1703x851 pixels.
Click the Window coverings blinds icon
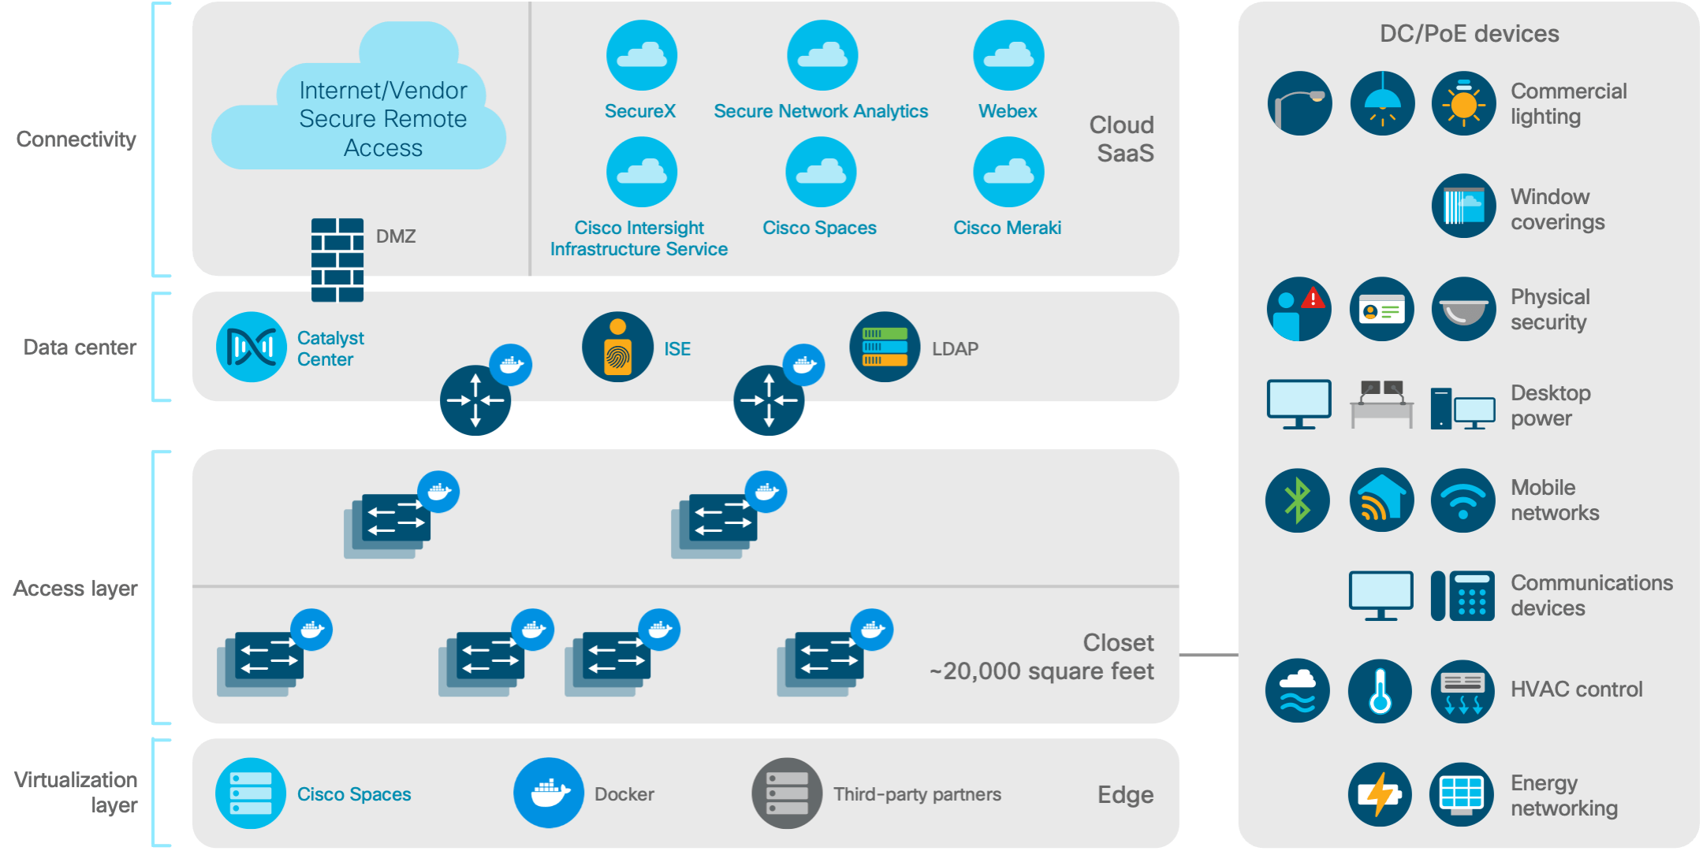pos(1464,206)
